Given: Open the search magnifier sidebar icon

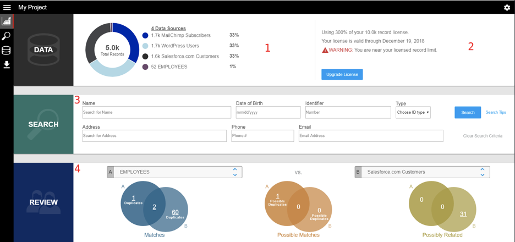Looking at the screenshot, I should coord(7,36).
